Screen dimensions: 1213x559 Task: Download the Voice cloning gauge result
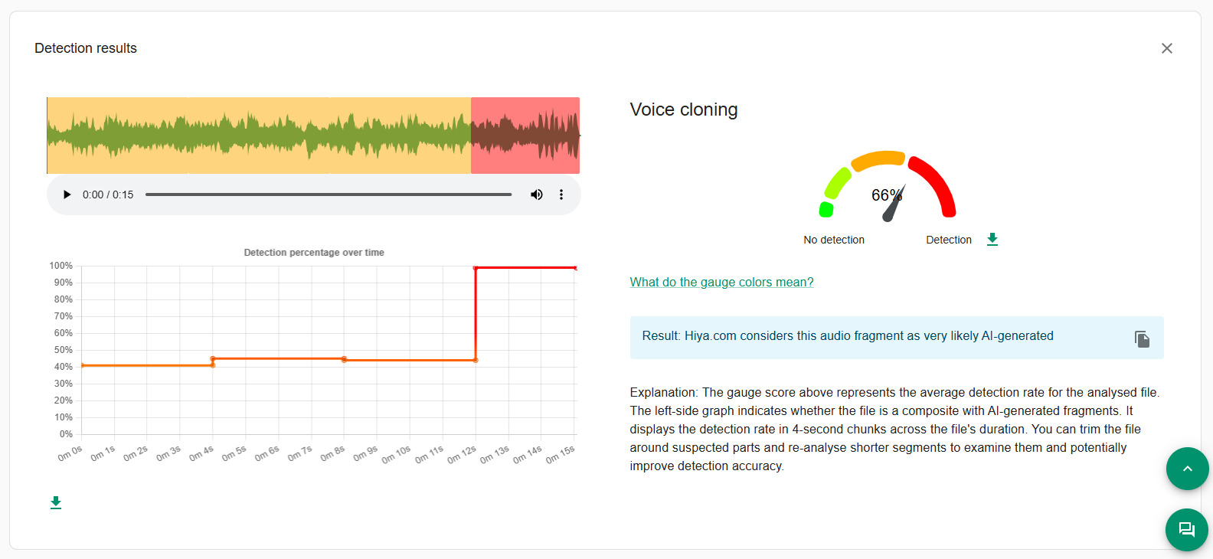[992, 240]
